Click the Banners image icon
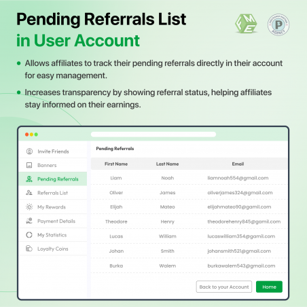 coord(29,165)
